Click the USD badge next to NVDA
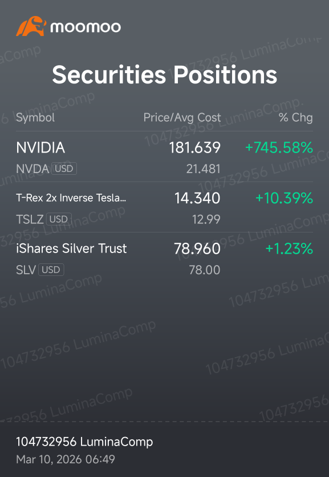Image resolution: width=329 pixels, height=477 pixels. [64, 169]
